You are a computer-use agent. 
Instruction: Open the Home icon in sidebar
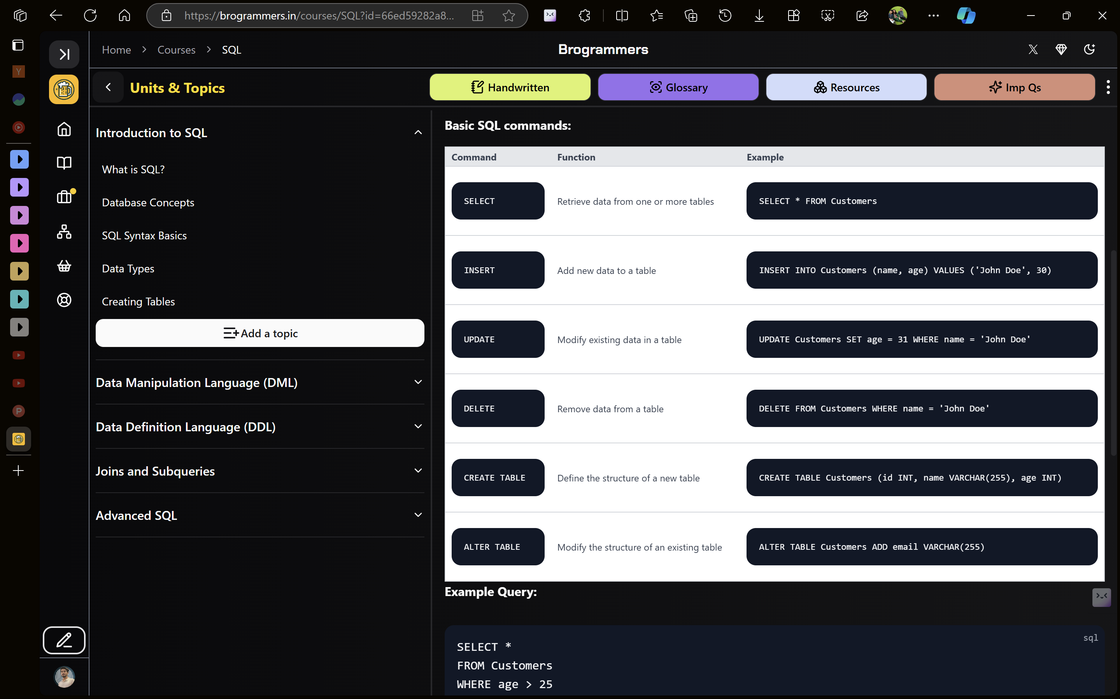(64, 129)
